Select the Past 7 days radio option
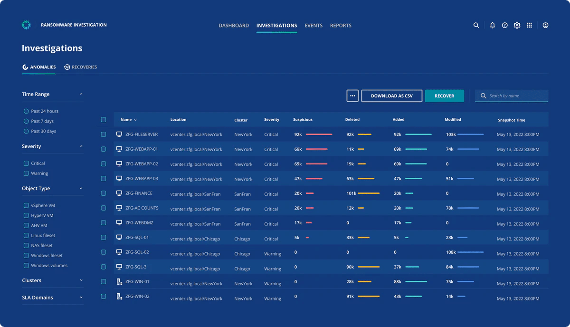Screen dimensions: 570x327 tap(26, 121)
